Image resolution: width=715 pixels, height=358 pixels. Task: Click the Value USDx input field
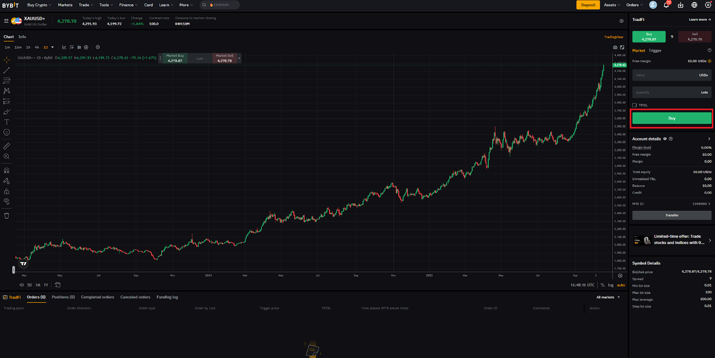pos(672,75)
